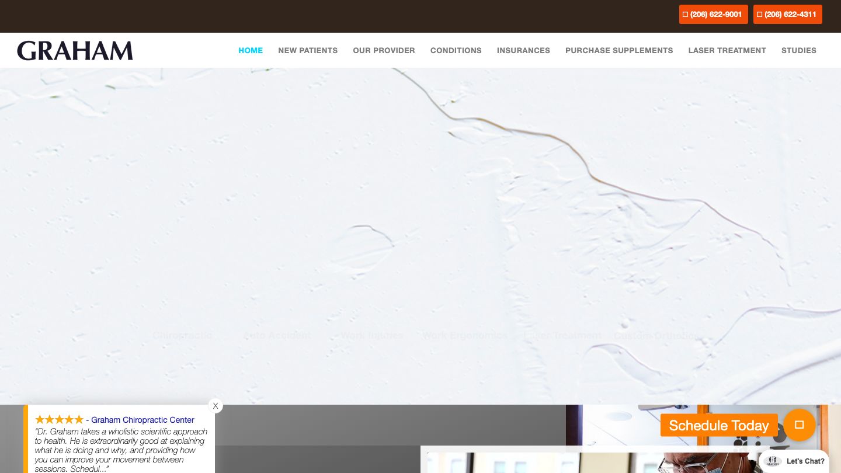Screen dimensions: 841x473
Task: Open the Let's Chat widget
Action: tap(805, 461)
